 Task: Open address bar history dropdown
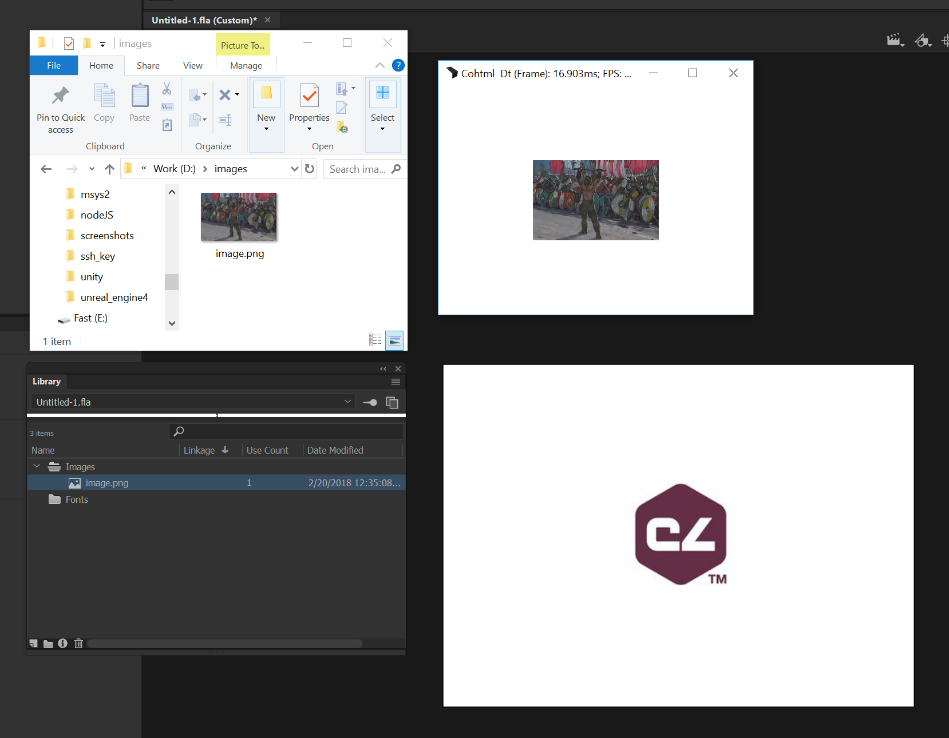[294, 169]
